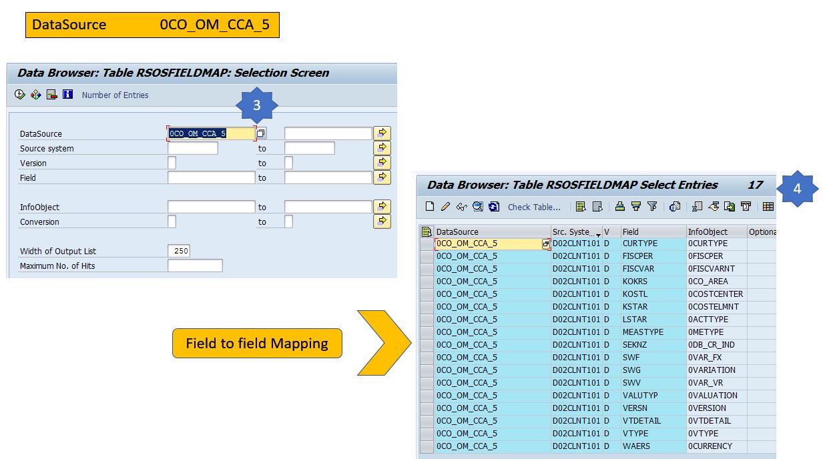823x459 pixels.
Task: Select the row for field KOSTL
Action: 427,294
